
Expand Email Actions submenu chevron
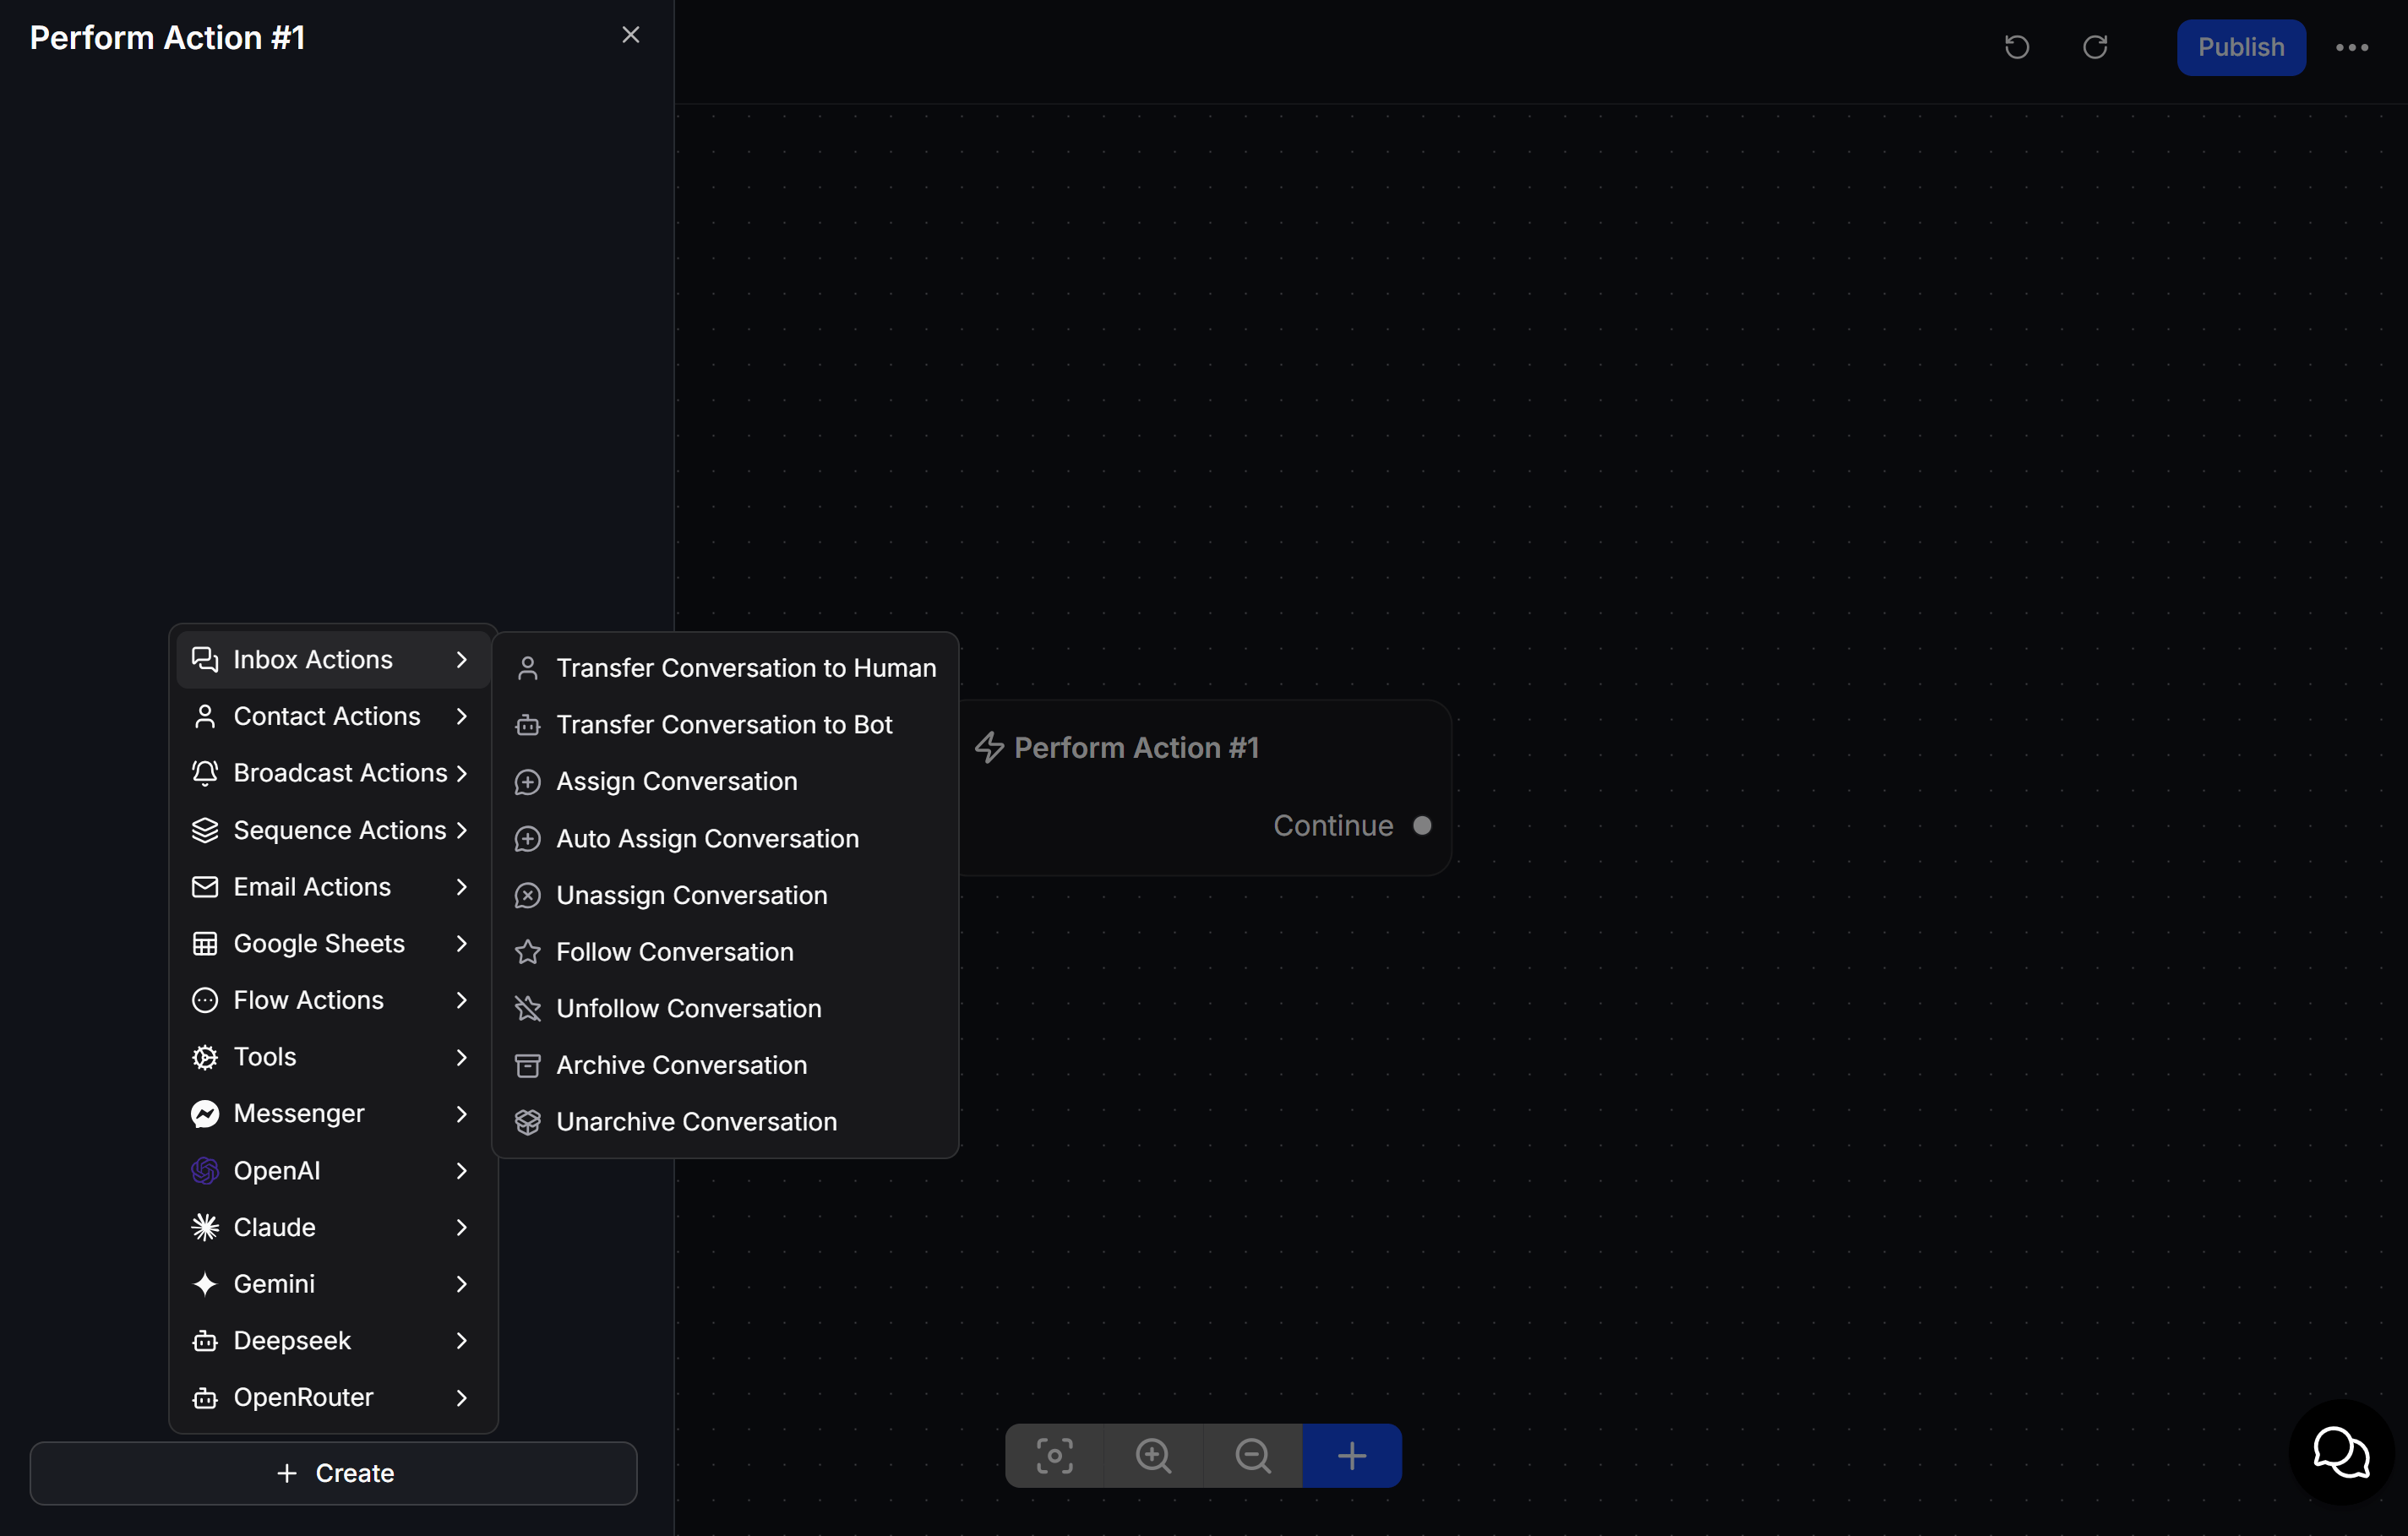[461, 886]
